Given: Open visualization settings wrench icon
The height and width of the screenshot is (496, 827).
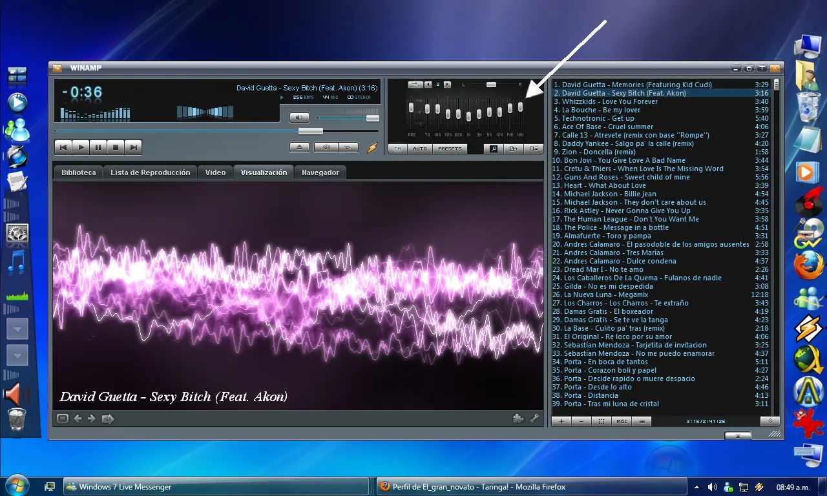Looking at the screenshot, I should coord(534,418).
